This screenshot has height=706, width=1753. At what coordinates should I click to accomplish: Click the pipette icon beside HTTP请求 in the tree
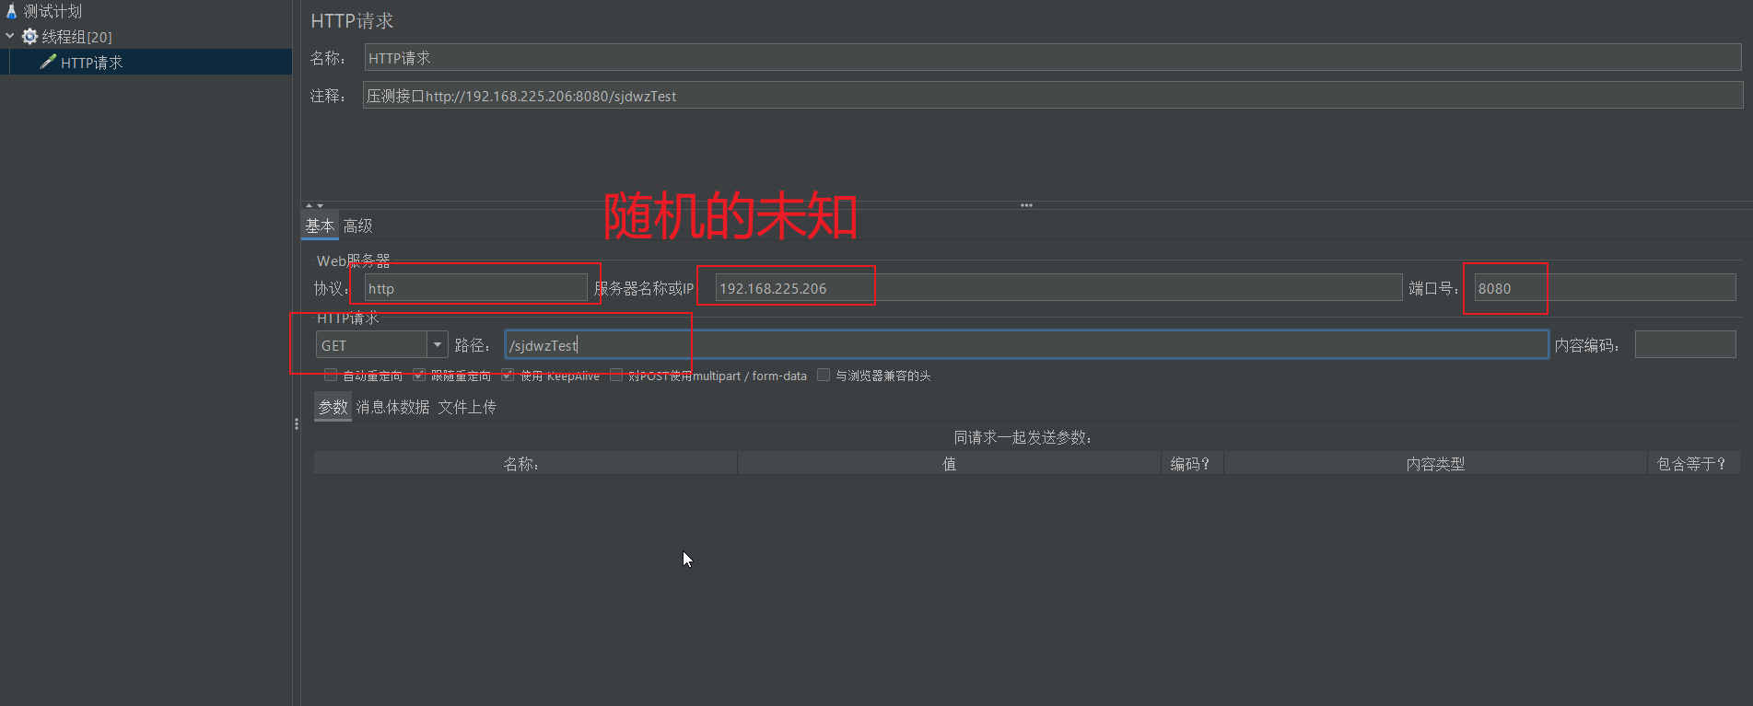(48, 62)
